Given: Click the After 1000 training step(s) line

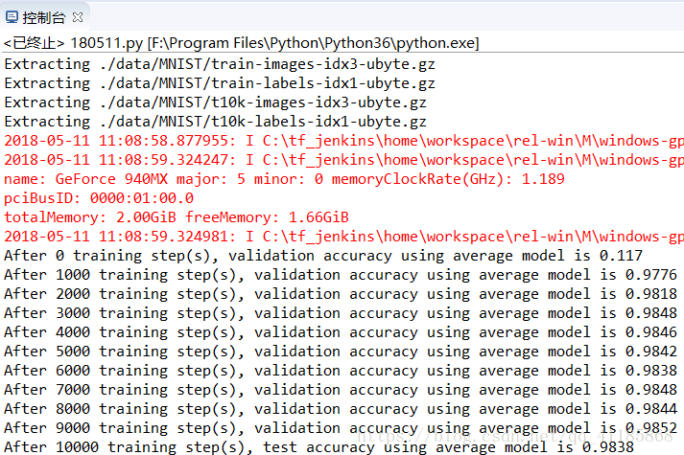Looking at the screenshot, I should click(x=341, y=275).
